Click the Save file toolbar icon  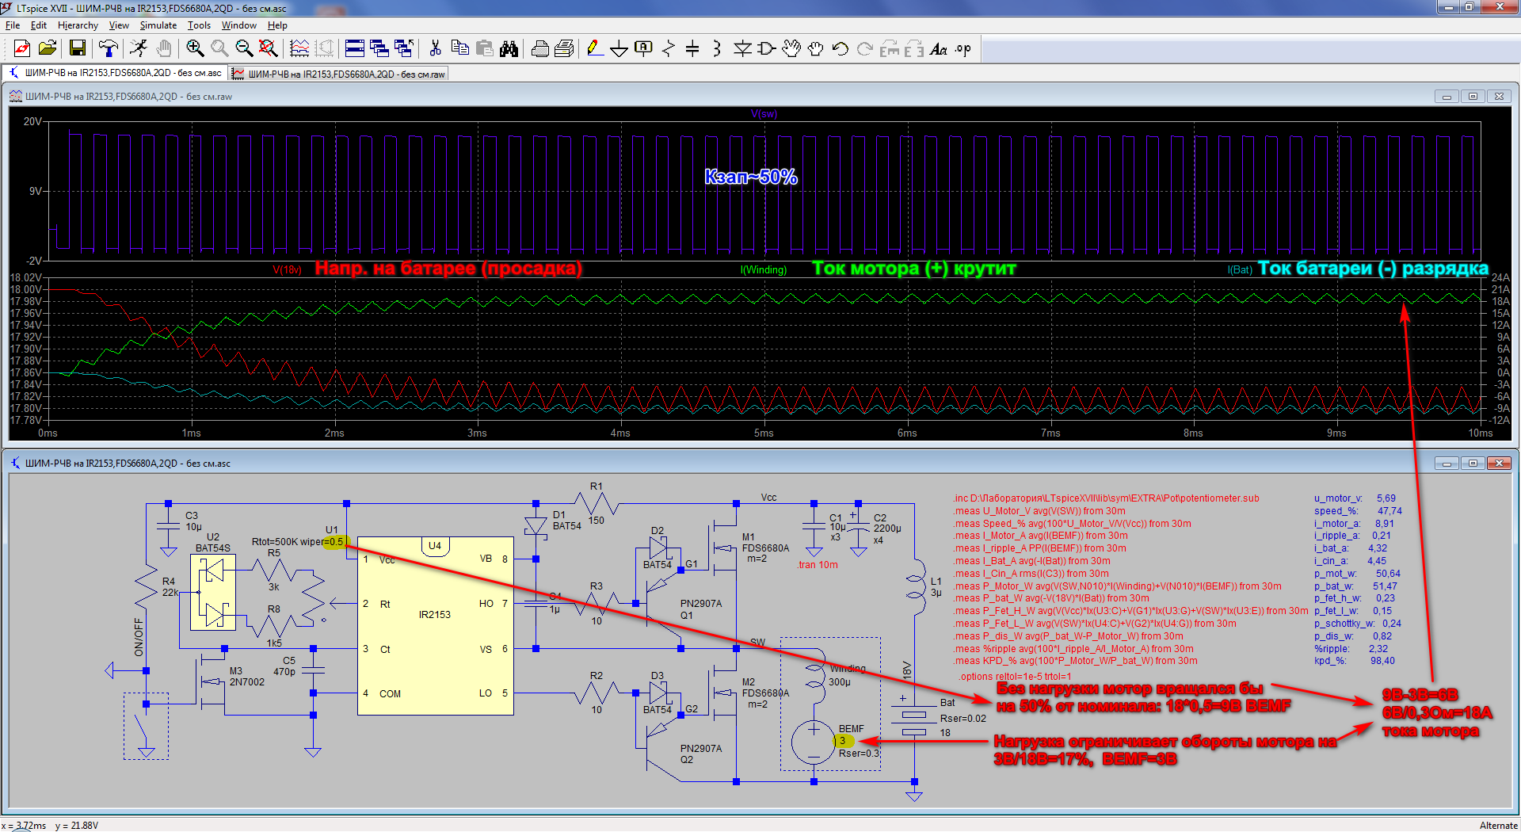(77, 49)
